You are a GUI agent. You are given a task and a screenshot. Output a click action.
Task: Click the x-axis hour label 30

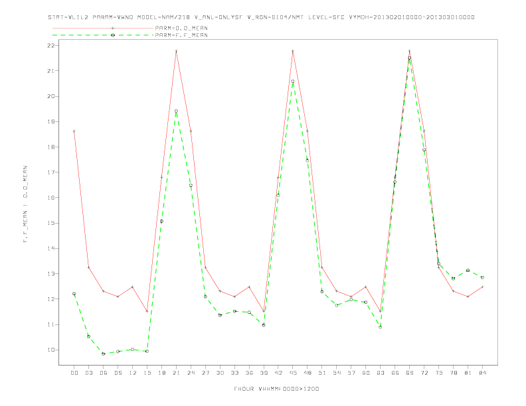click(220, 373)
